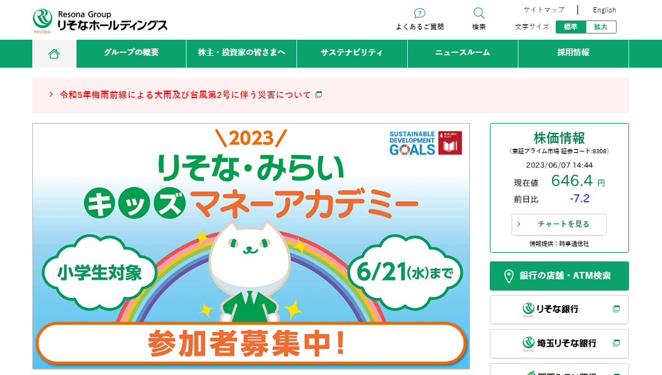Open the ニュースルーム menu
662x375 pixels.
click(x=462, y=53)
